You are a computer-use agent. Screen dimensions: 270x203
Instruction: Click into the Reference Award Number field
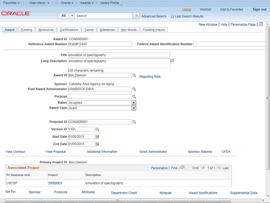click(100, 44)
